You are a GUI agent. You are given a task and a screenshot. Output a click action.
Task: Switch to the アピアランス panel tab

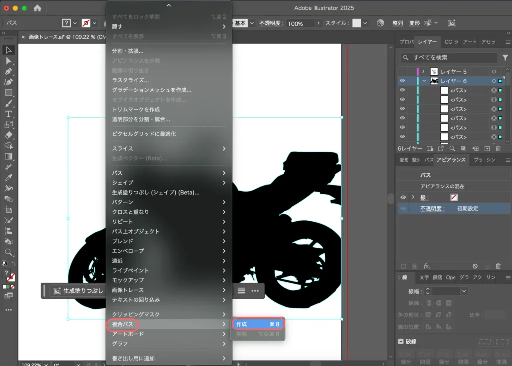[x=451, y=160]
